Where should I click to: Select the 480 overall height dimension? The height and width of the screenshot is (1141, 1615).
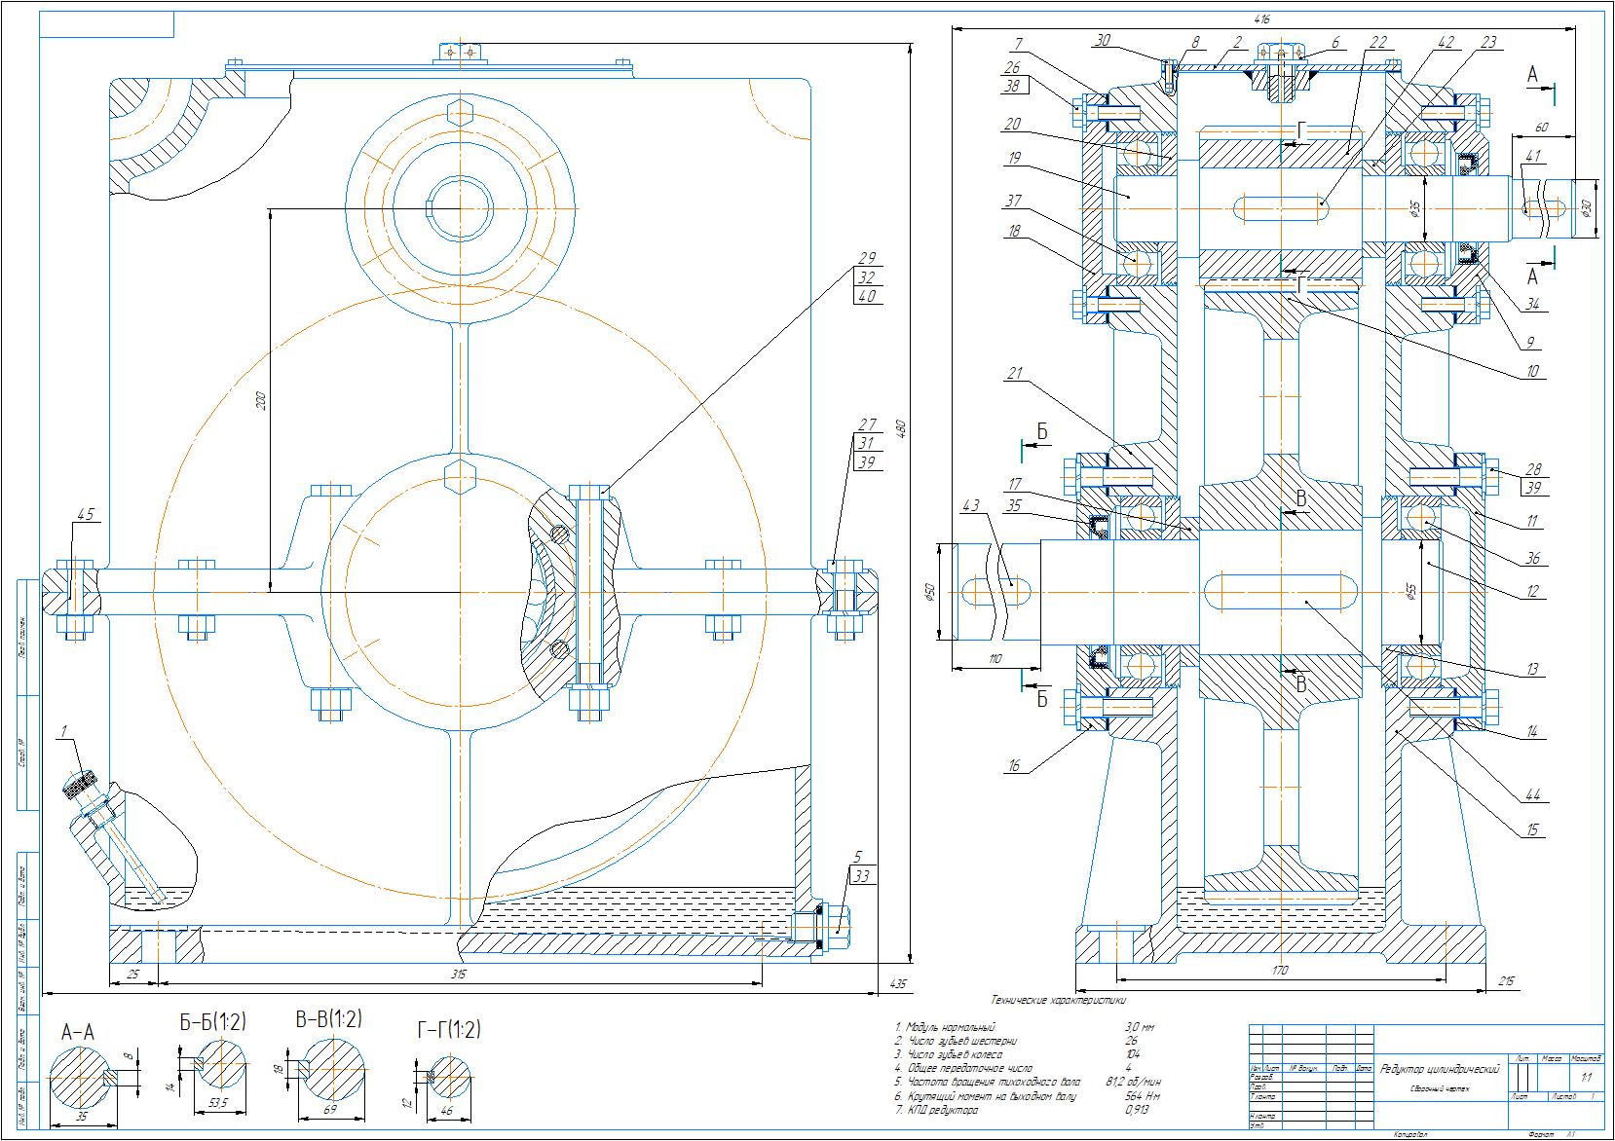901,428
